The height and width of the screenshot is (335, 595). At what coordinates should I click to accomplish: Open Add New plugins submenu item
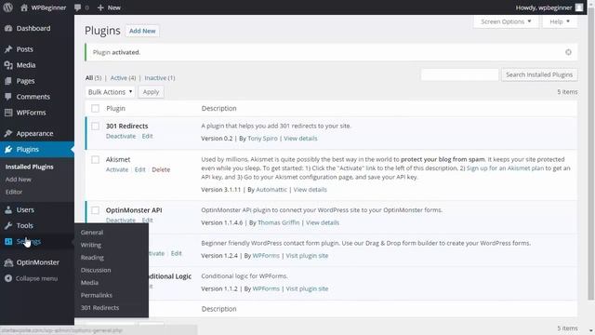coord(19,180)
